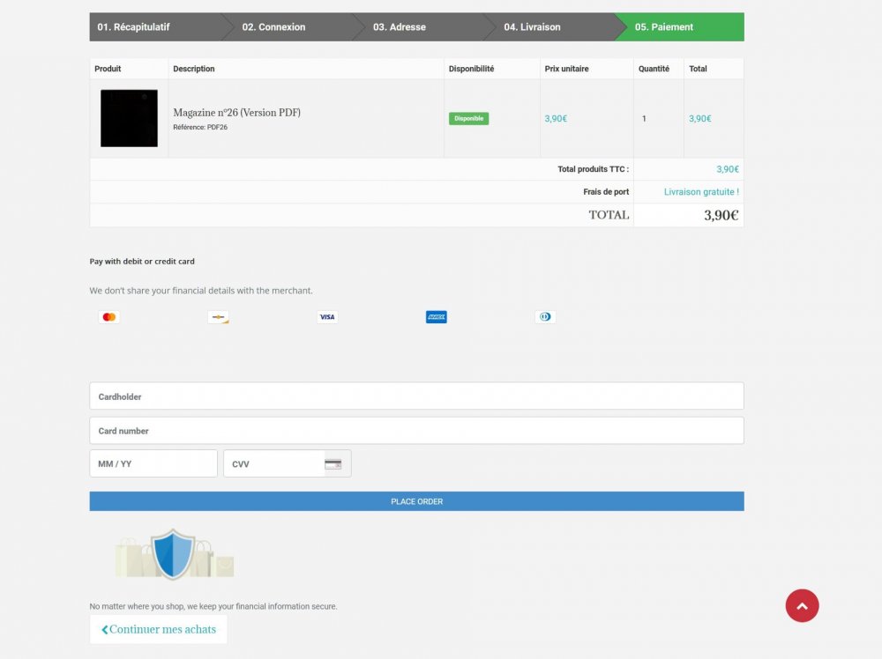Image resolution: width=882 pixels, height=659 pixels.
Task: Click the CVV card hint icon
Action: (x=333, y=464)
